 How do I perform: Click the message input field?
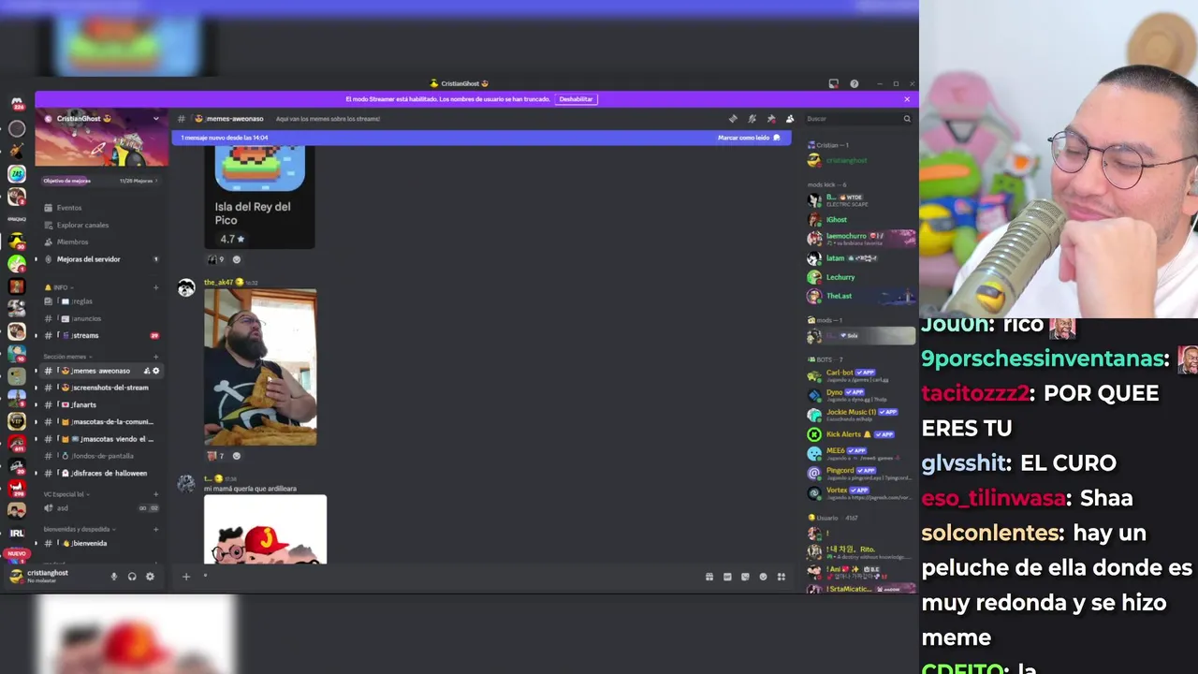click(449, 577)
